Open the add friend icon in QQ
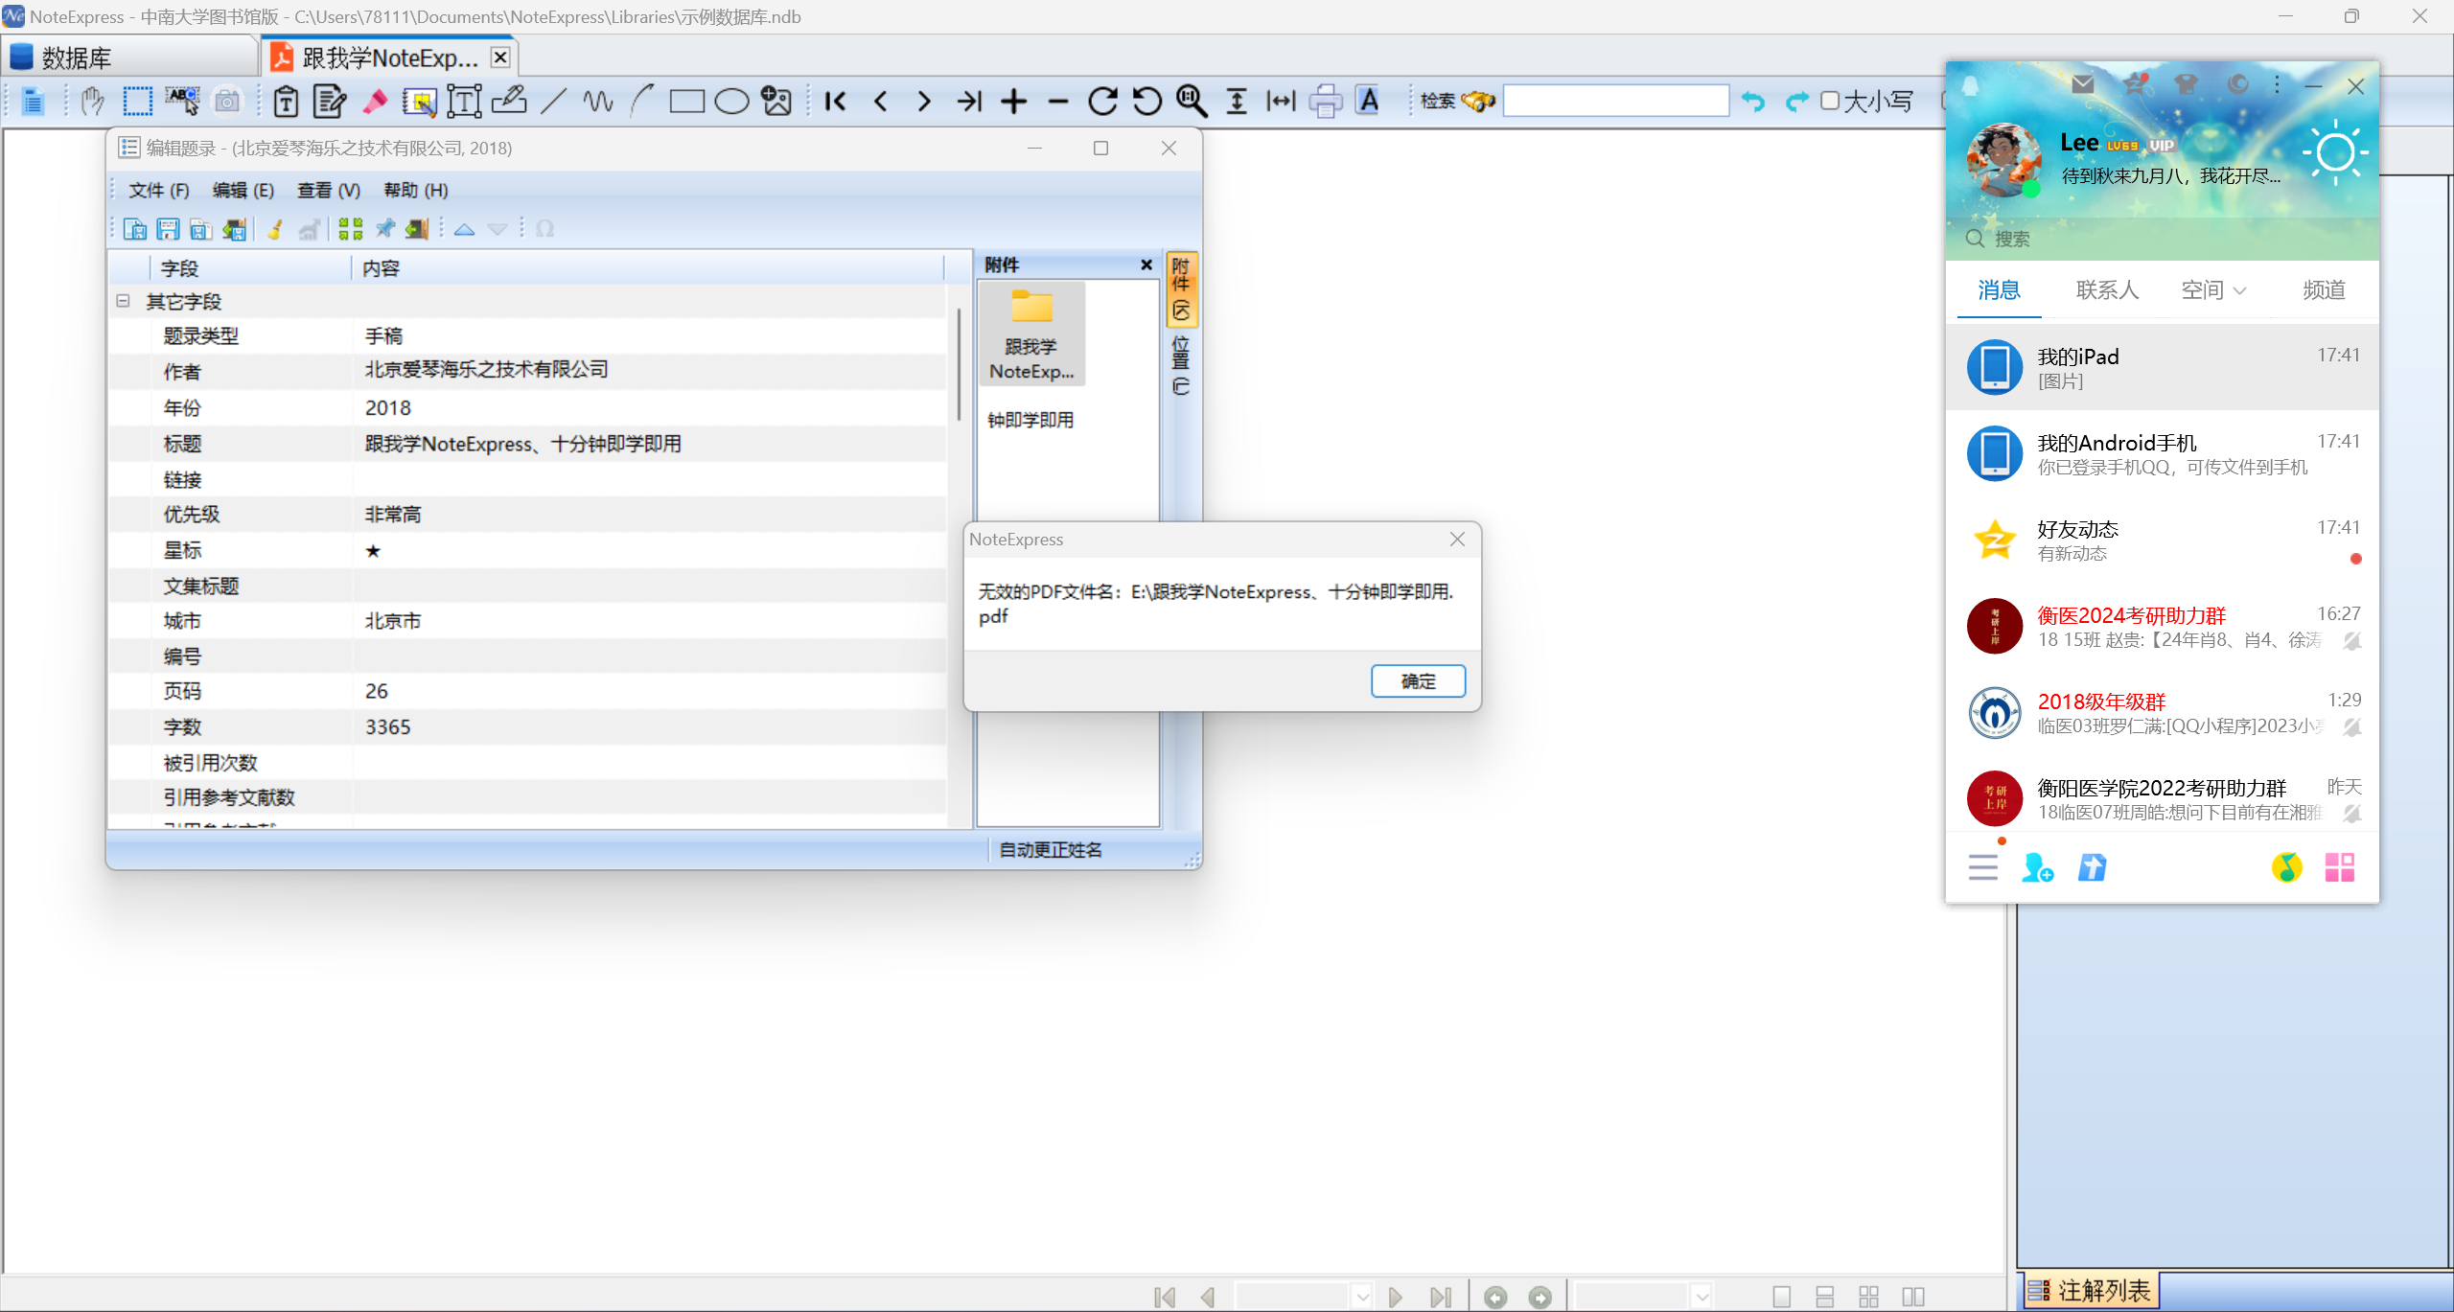 tap(2037, 867)
